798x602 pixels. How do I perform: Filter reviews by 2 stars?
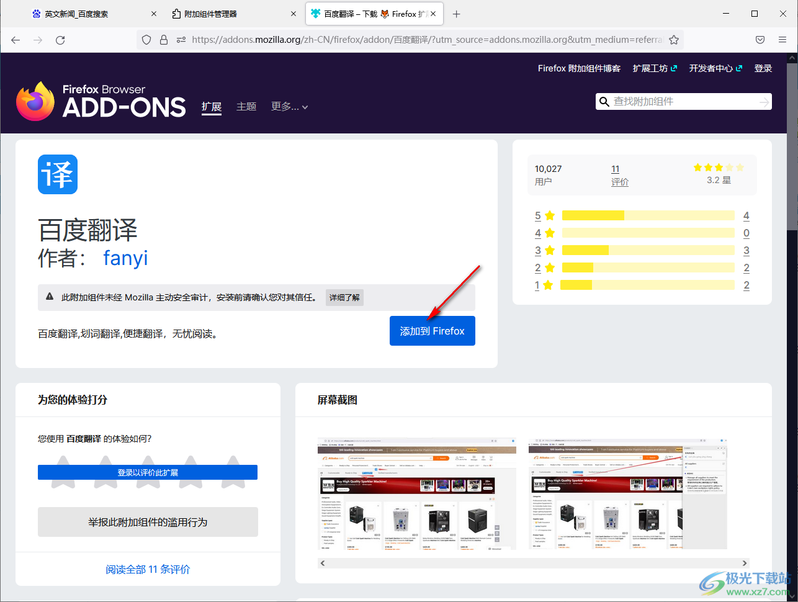[545, 268]
